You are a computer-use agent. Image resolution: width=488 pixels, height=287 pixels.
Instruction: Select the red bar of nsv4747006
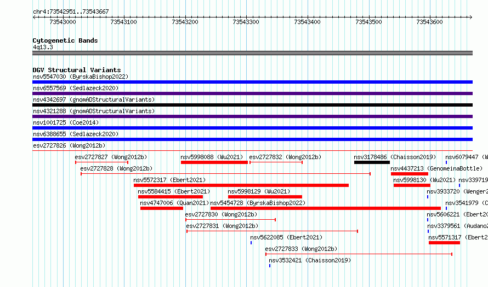pyautogui.click(x=162, y=208)
